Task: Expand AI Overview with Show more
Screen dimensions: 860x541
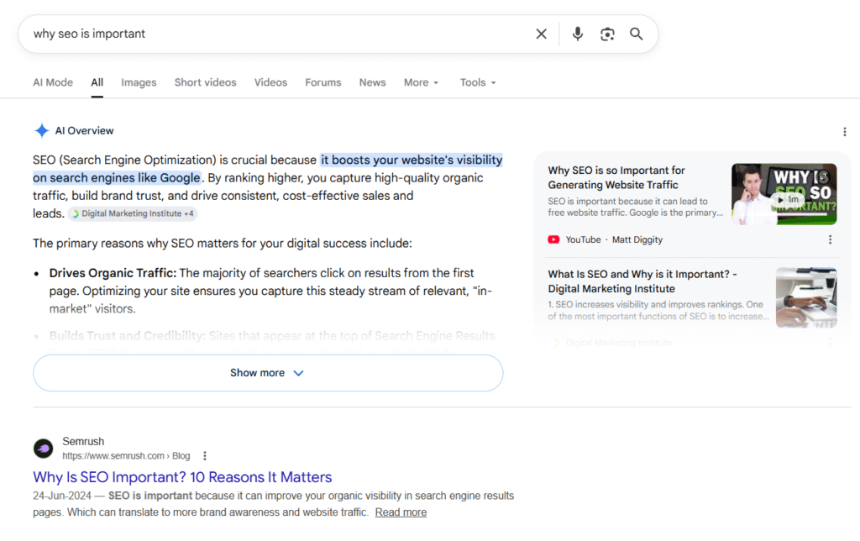Action: click(x=268, y=373)
